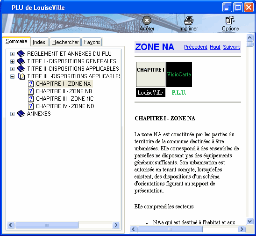Click the page icon beside CHAPITRE II - ZONE NB
The image size is (256, 236).
(x=31, y=91)
